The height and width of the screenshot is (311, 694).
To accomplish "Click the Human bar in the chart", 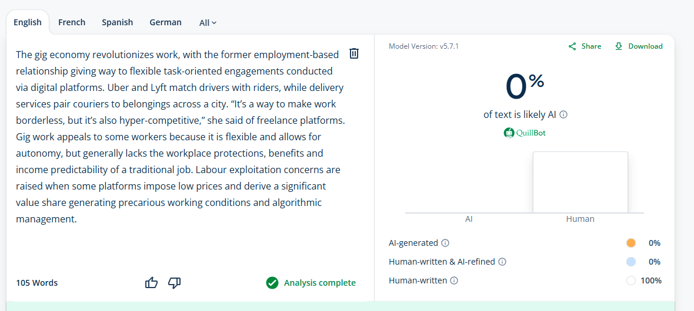I will 580,182.
